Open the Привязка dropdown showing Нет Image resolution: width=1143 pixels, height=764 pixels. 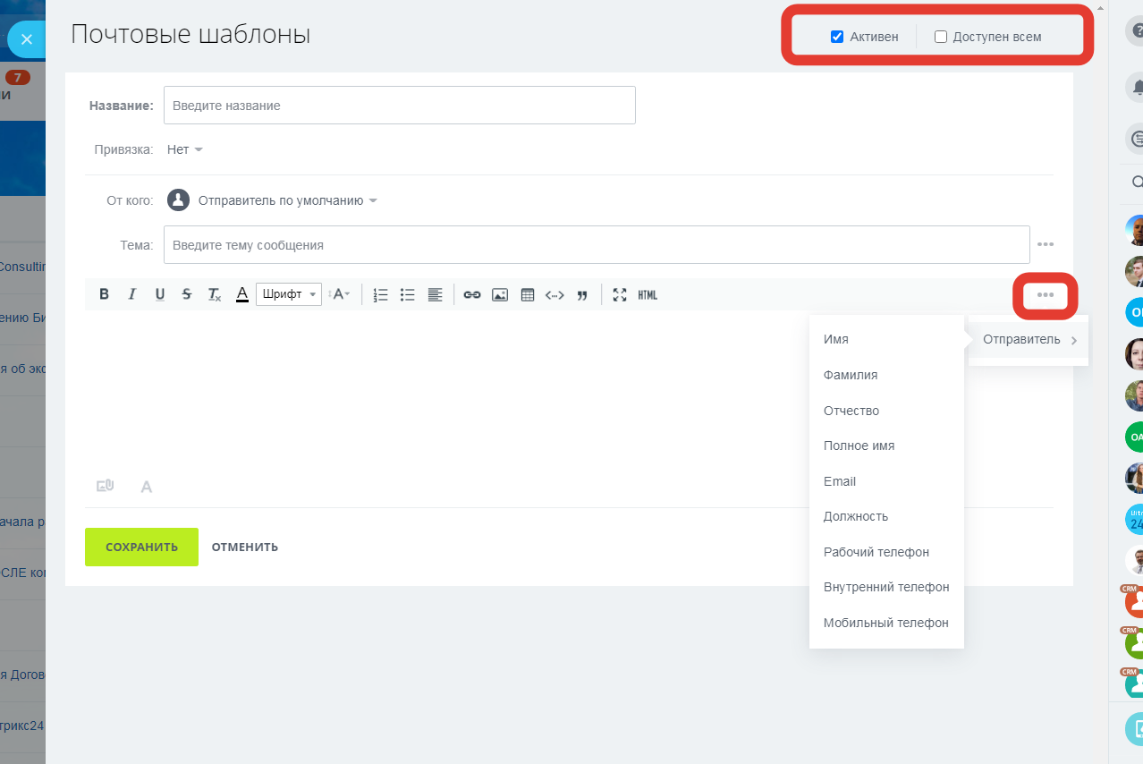[185, 149]
